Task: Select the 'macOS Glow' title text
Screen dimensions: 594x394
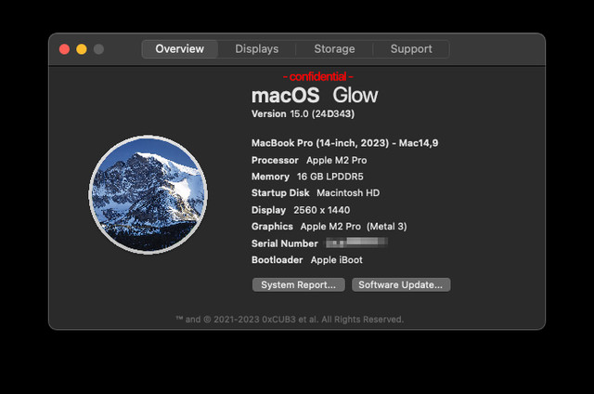Action: [315, 95]
